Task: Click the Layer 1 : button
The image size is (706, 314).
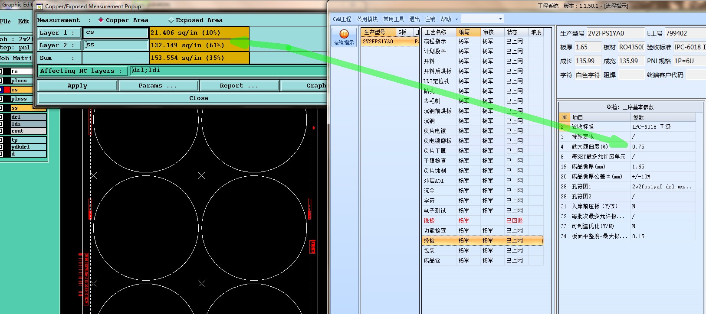Action: 59,33
